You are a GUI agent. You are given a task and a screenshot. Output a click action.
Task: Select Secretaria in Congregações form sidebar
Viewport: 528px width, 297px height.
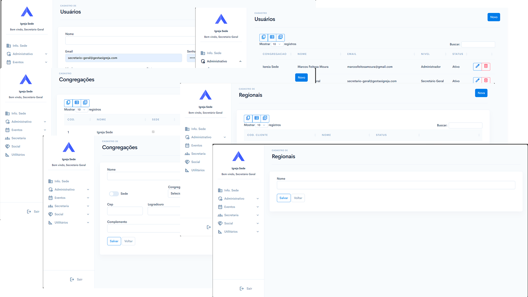pyautogui.click(x=62, y=206)
